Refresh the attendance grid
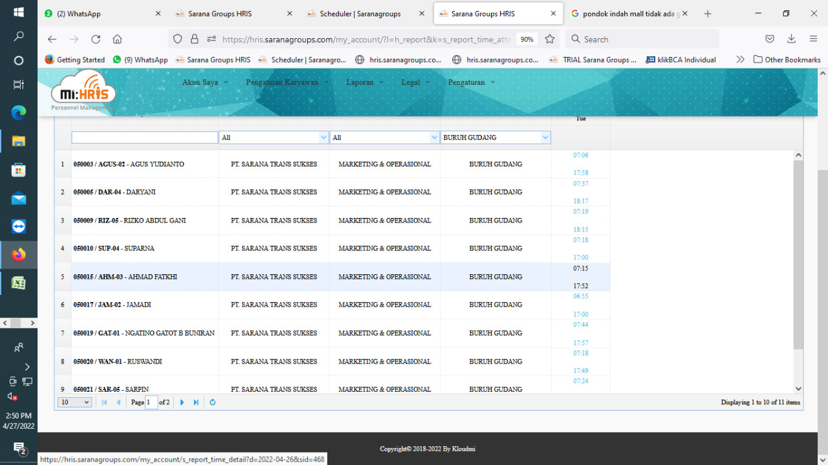Viewport: 828px width, 465px height. tap(212, 402)
